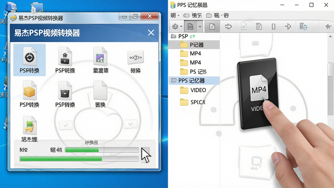Click the scroll-up arrow in PPS window

click(330, 36)
